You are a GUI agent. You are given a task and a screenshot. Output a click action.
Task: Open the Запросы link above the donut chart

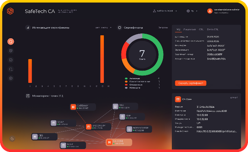pos(163,28)
